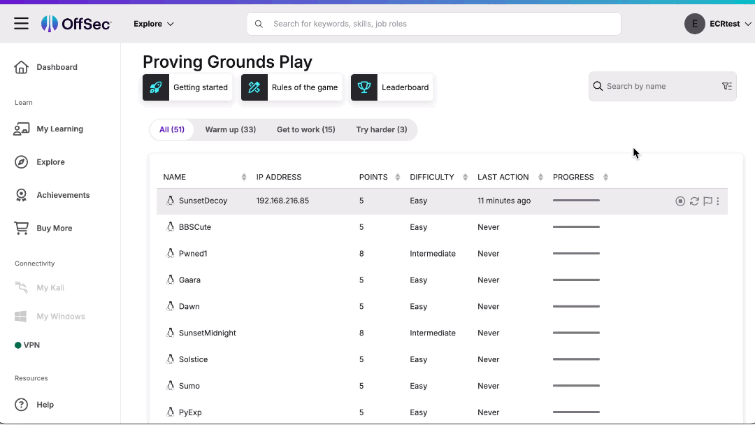The height and width of the screenshot is (425, 755).
Task: Click the Achievements badge icon
Action: click(21, 195)
